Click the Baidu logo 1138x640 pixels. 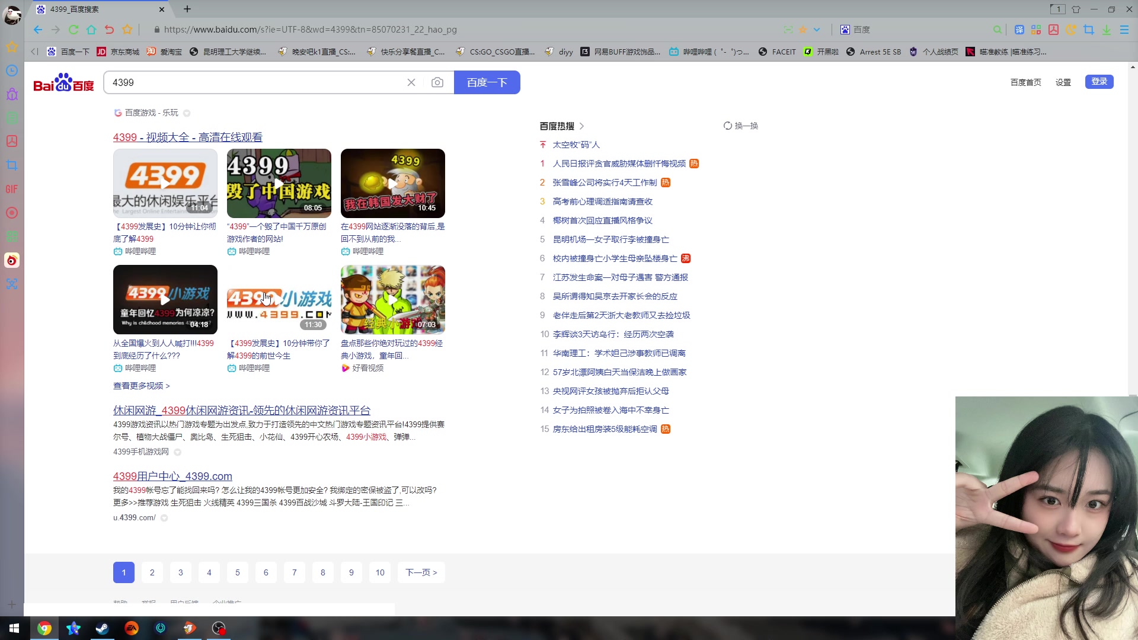click(x=63, y=82)
